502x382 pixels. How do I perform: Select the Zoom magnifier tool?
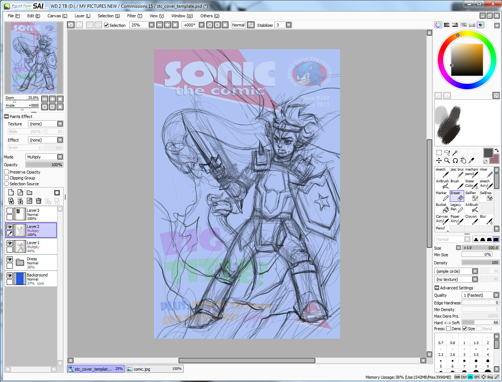click(447, 161)
